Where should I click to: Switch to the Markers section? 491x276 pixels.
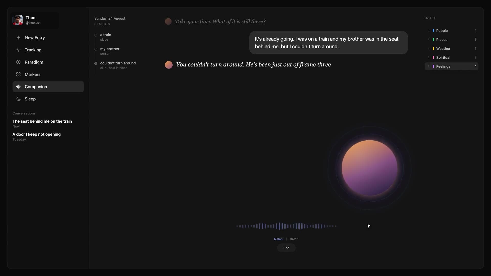[x=48, y=74]
